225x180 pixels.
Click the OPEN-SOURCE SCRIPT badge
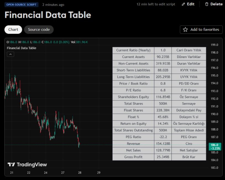click(21, 5)
